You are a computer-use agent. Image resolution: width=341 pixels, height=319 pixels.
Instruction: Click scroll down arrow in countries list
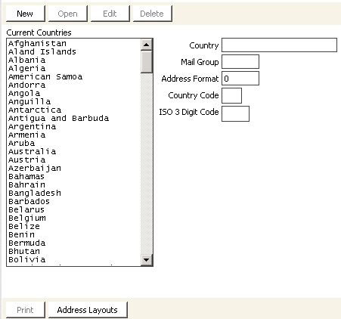147,259
